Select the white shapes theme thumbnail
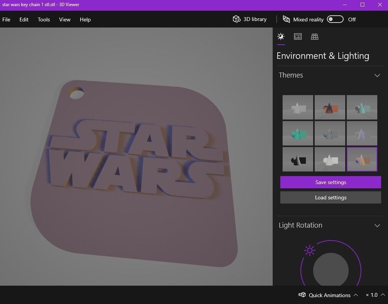The height and width of the screenshot is (304, 388). click(x=297, y=107)
